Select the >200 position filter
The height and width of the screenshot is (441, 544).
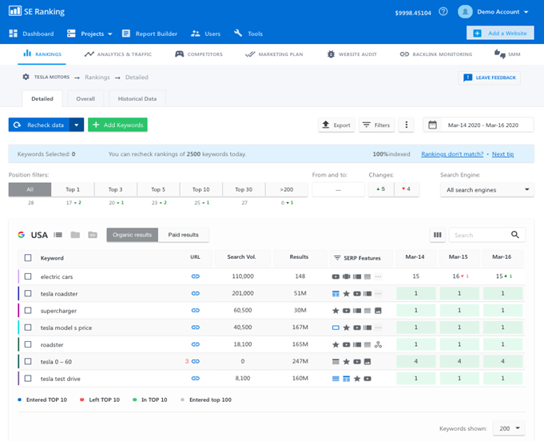coord(287,189)
